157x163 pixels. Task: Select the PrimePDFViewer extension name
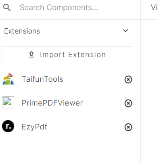coord(52,103)
